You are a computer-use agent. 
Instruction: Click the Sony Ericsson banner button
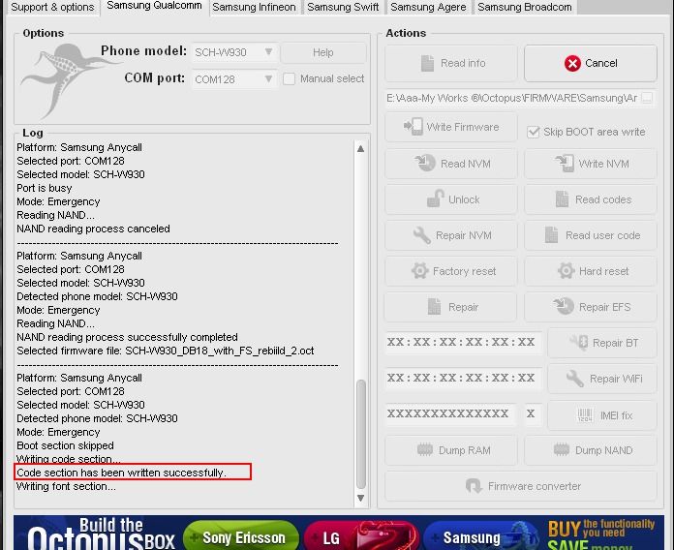click(x=241, y=535)
